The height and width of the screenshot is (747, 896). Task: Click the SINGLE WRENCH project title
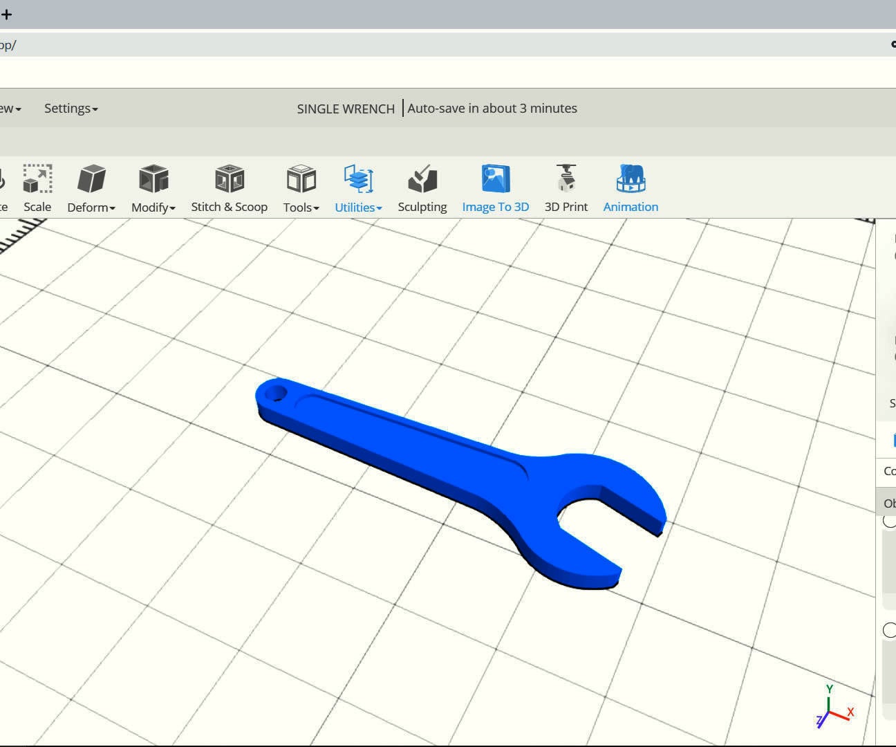345,109
